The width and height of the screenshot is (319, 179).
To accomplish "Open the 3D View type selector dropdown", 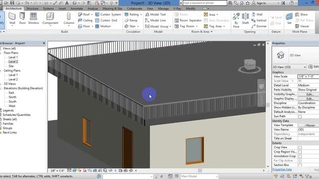I will tap(289, 67).
